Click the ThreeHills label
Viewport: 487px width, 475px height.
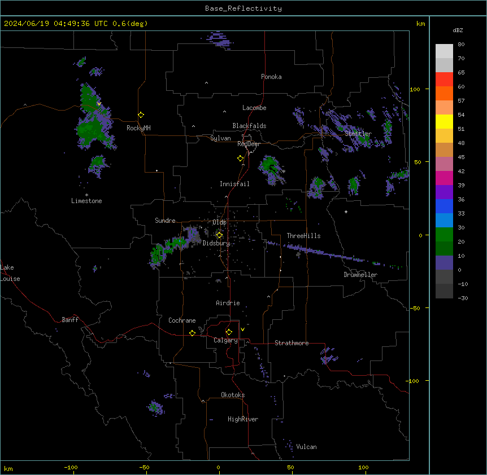coord(303,236)
